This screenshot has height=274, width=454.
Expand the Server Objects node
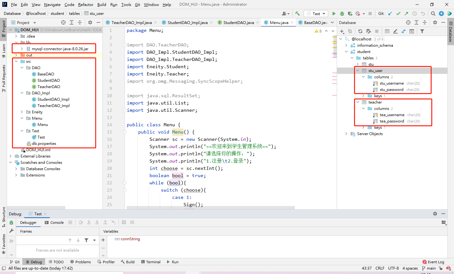click(x=346, y=134)
